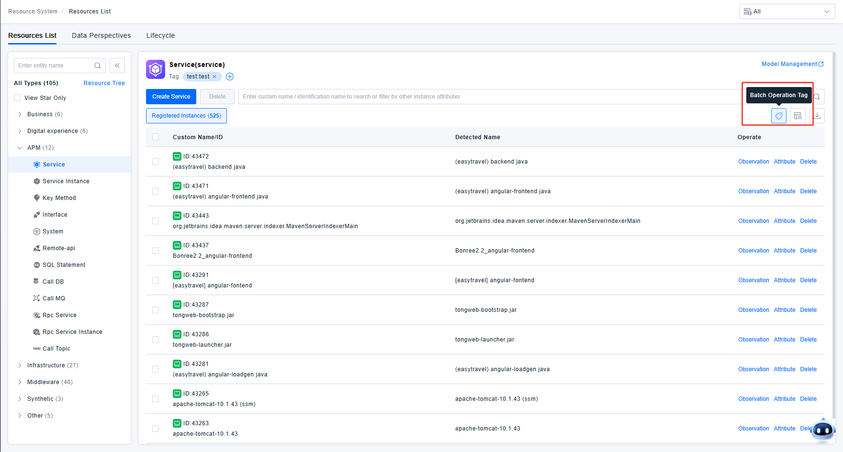The image size is (843, 452).
Task: Switch to the Data Perspectives tab
Action: pos(101,35)
